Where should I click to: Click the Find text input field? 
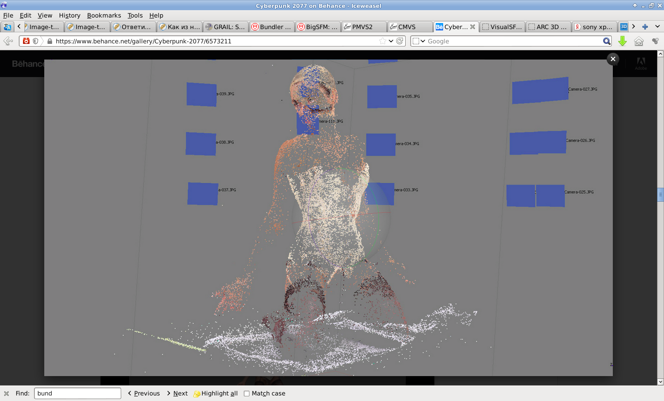tap(77, 394)
